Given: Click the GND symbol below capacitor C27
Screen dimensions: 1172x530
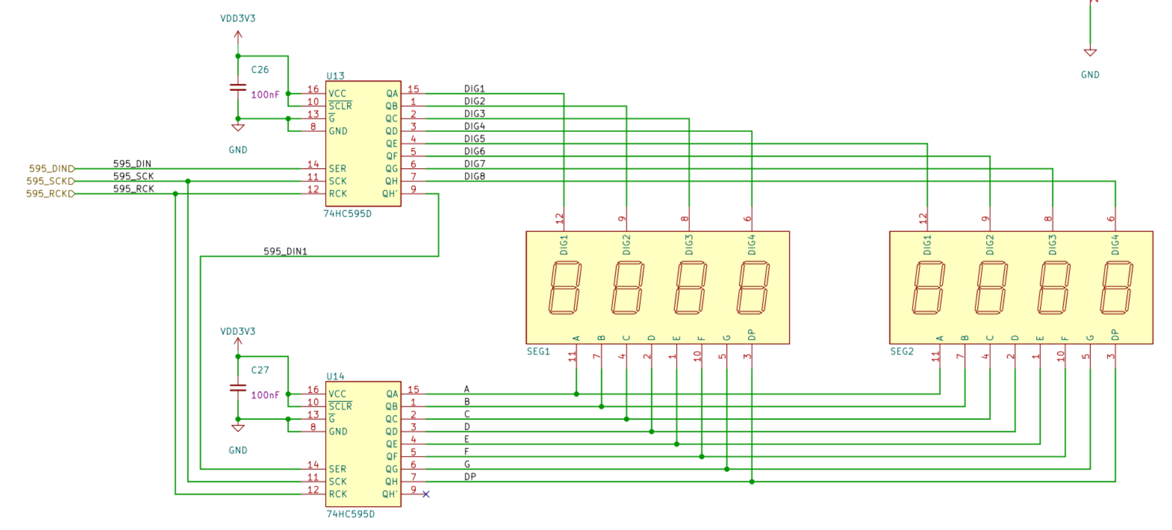Looking at the screenshot, I should (x=238, y=428).
